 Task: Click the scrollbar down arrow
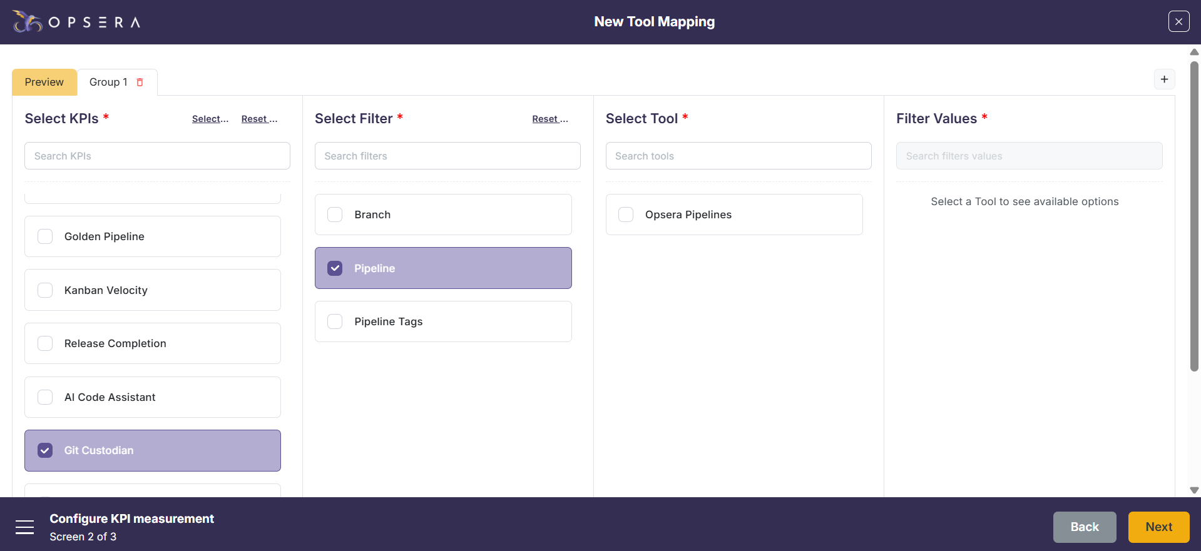tap(1194, 490)
